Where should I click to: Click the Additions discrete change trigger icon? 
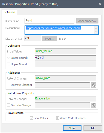click(x=93, y=85)
